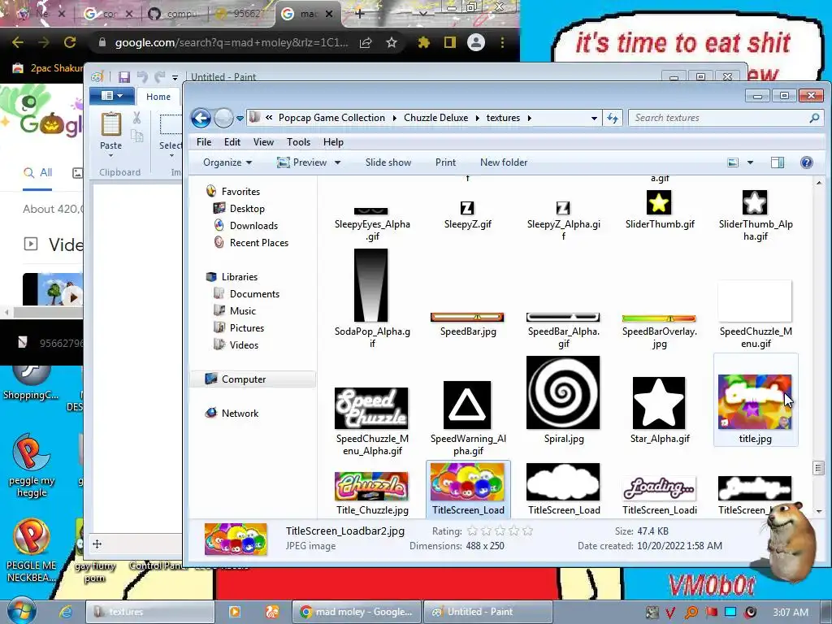Open Explorer help button
Screen dimensions: 832x624
(x=807, y=162)
